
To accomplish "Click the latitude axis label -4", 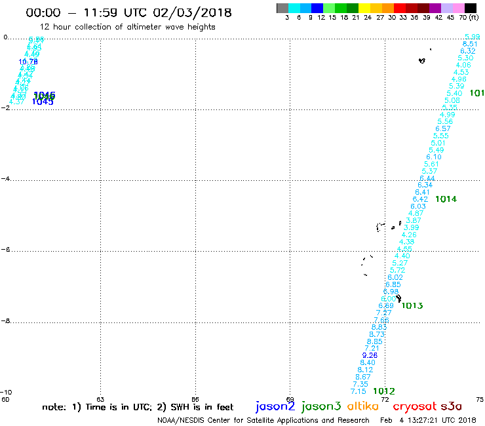I will click(x=5, y=179).
